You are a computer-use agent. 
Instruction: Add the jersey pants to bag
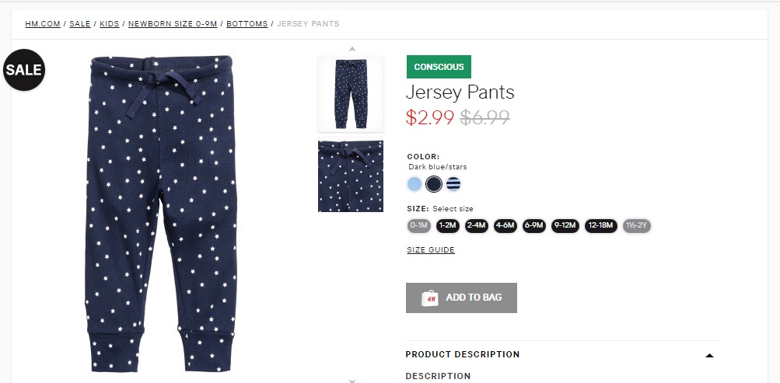[x=461, y=298]
